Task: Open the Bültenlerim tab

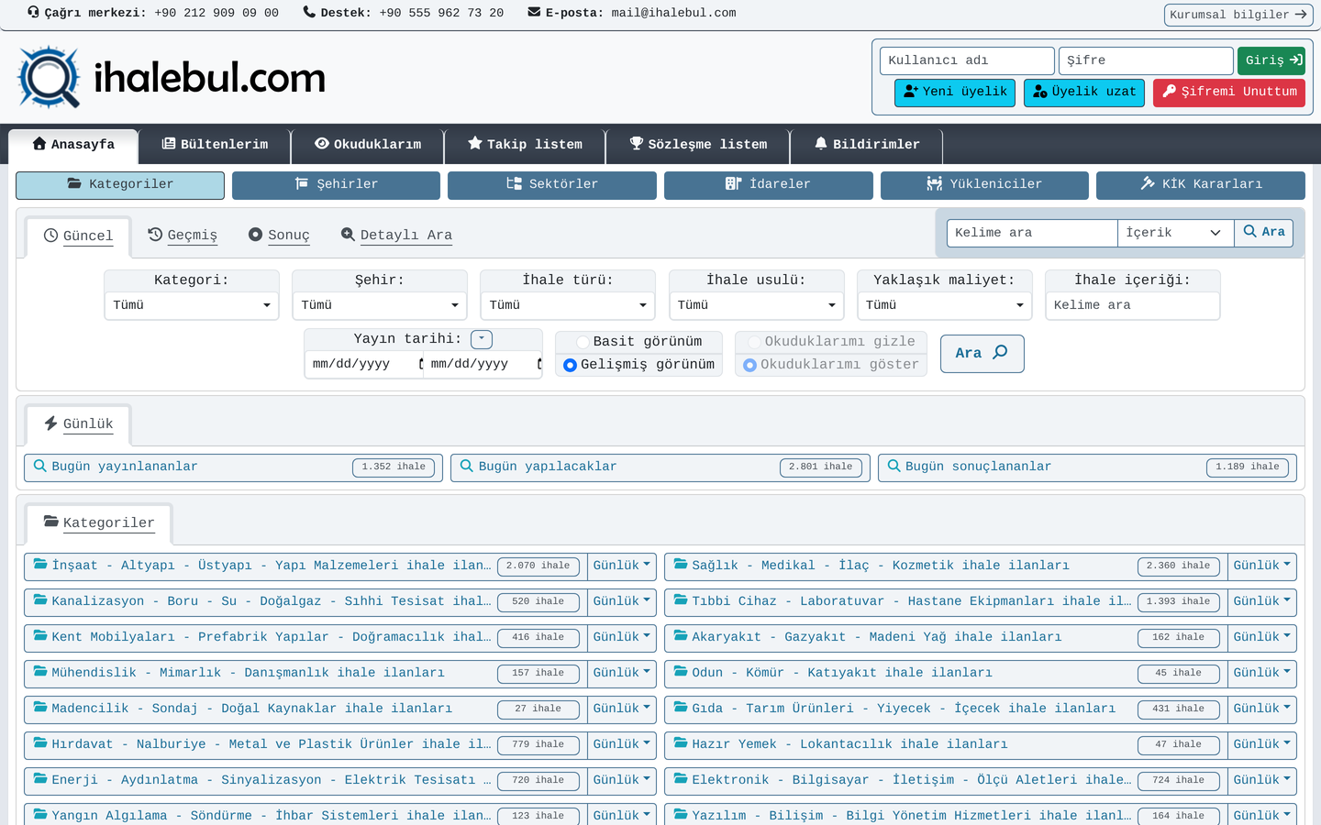Action: click(x=215, y=145)
